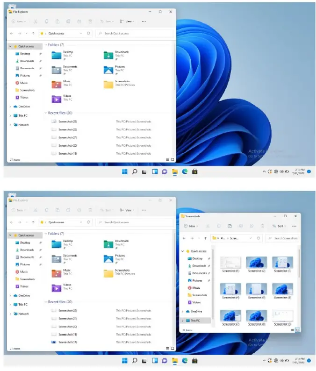
Task: Select Network in active File Explorer sidebar
Action: (22, 125)
